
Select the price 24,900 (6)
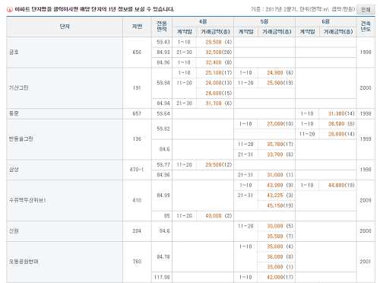click(x=280, y=73)
